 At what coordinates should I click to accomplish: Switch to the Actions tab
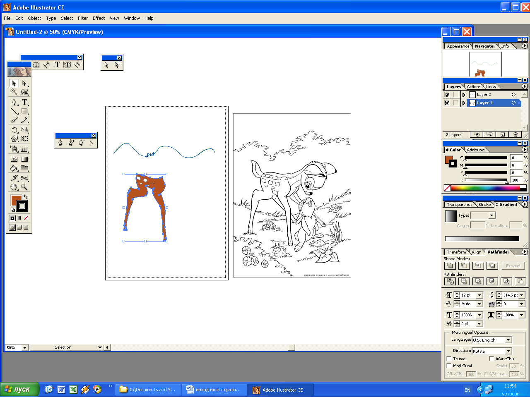click(x=474, y=86)
